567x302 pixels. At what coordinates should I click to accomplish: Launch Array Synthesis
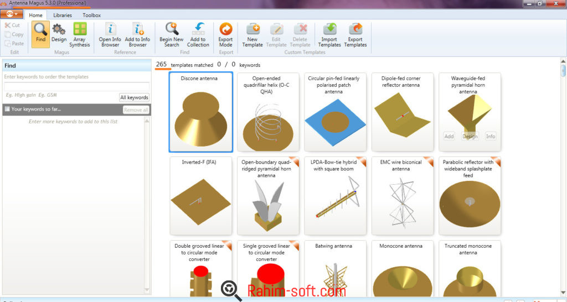coord(80,35)
